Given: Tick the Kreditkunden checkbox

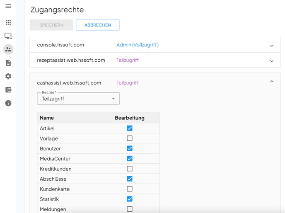Looking at the screenshot, I should point(130,169).
